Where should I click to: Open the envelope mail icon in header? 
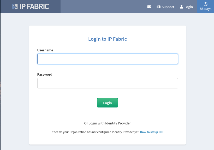[x=149, y=7]
